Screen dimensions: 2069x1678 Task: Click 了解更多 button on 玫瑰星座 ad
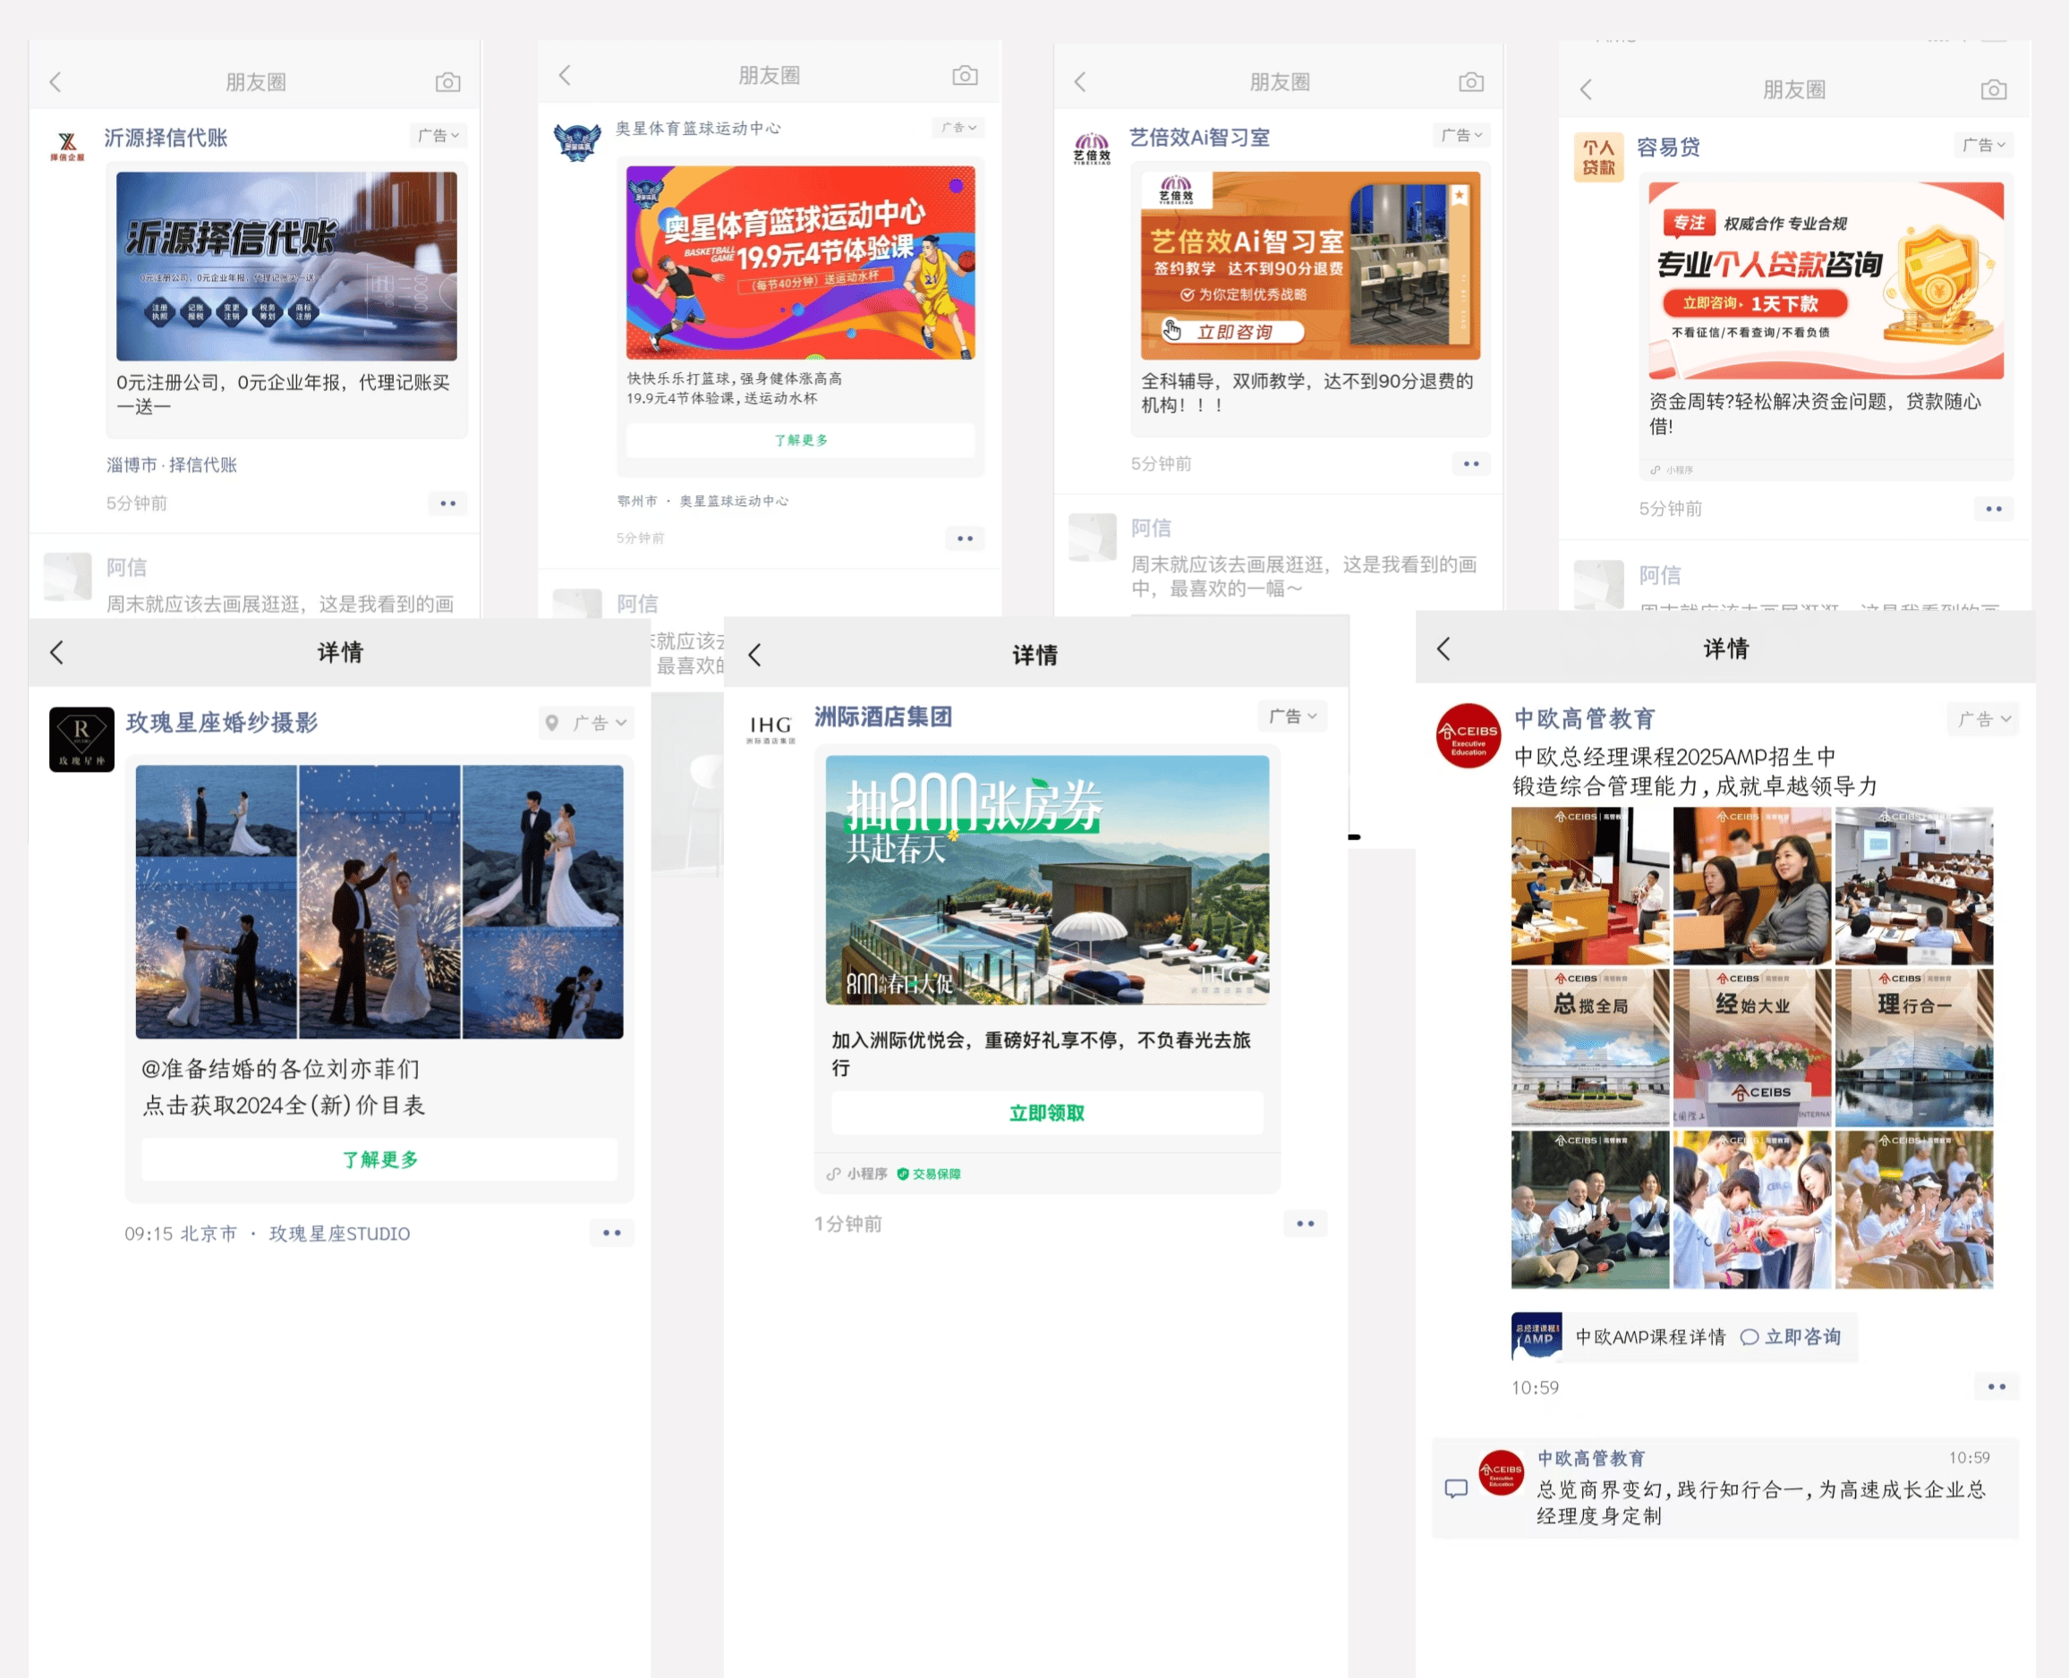point(379,1159)
